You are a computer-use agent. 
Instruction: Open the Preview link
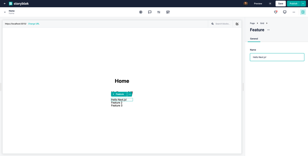point(258,4)
